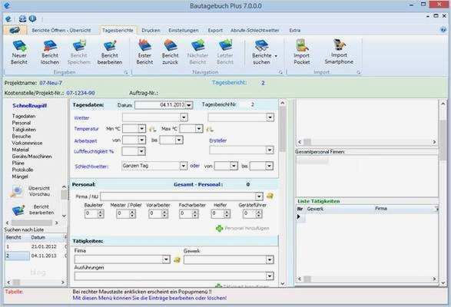
Task: Open the Extra tab
Action: coord(295,30)
